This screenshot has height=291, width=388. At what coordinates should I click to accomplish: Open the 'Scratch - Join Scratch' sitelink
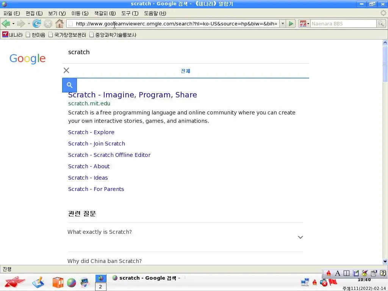pyautogui.click(x=97, y=144)
